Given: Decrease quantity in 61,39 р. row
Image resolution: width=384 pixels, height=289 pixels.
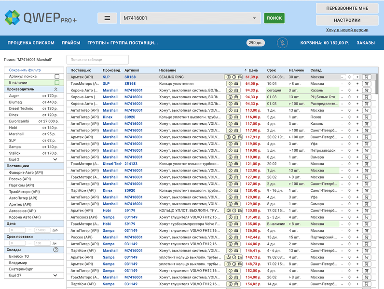Looking at the screenshot, I should tap(342, 77).
